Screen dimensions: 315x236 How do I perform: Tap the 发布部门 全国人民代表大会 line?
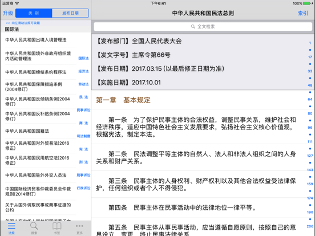tap(139, 41)
